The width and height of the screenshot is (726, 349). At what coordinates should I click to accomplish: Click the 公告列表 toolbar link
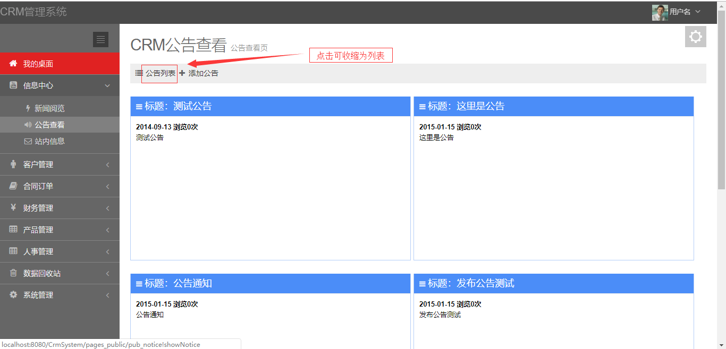point(161,73)
